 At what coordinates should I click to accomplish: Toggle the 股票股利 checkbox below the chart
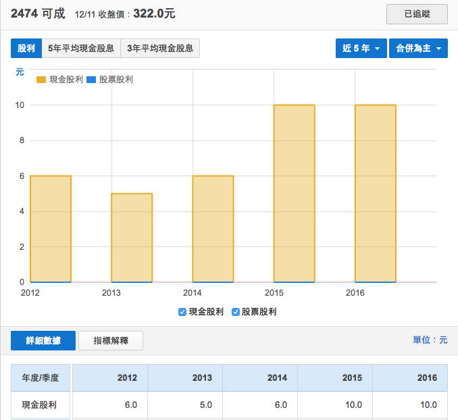click(236, 312)
